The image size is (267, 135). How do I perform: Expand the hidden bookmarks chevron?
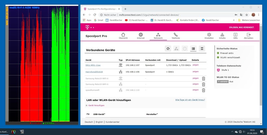234,20
